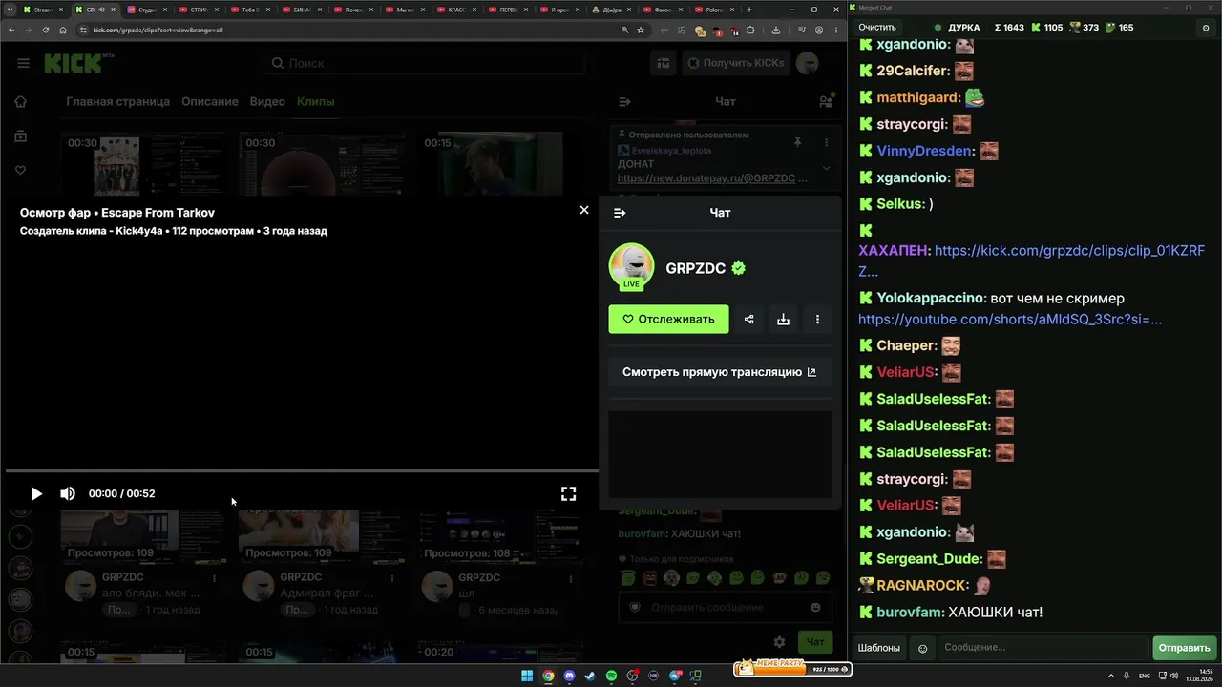Open chat users list icon
This screenshot has height=687, width=1222.
[x=826, y=101]
